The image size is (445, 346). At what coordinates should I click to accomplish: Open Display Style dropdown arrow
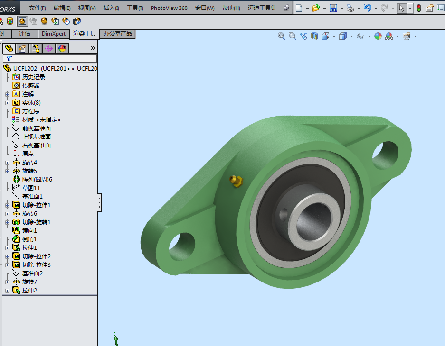pos(351,36)
